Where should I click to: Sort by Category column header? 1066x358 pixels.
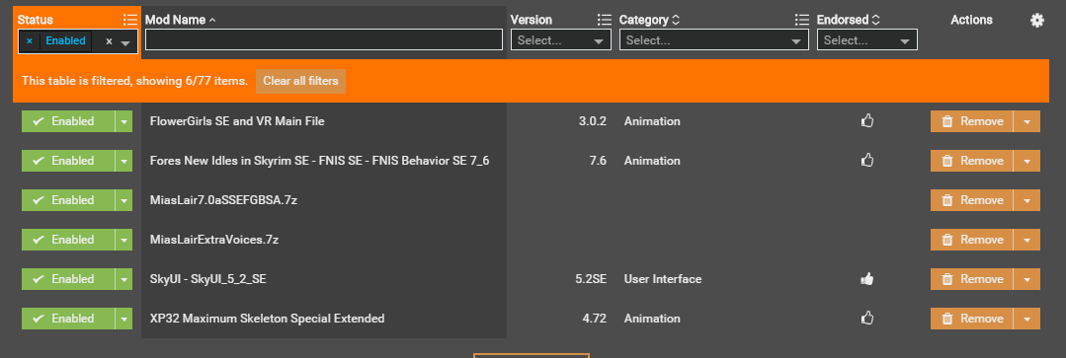649,20
